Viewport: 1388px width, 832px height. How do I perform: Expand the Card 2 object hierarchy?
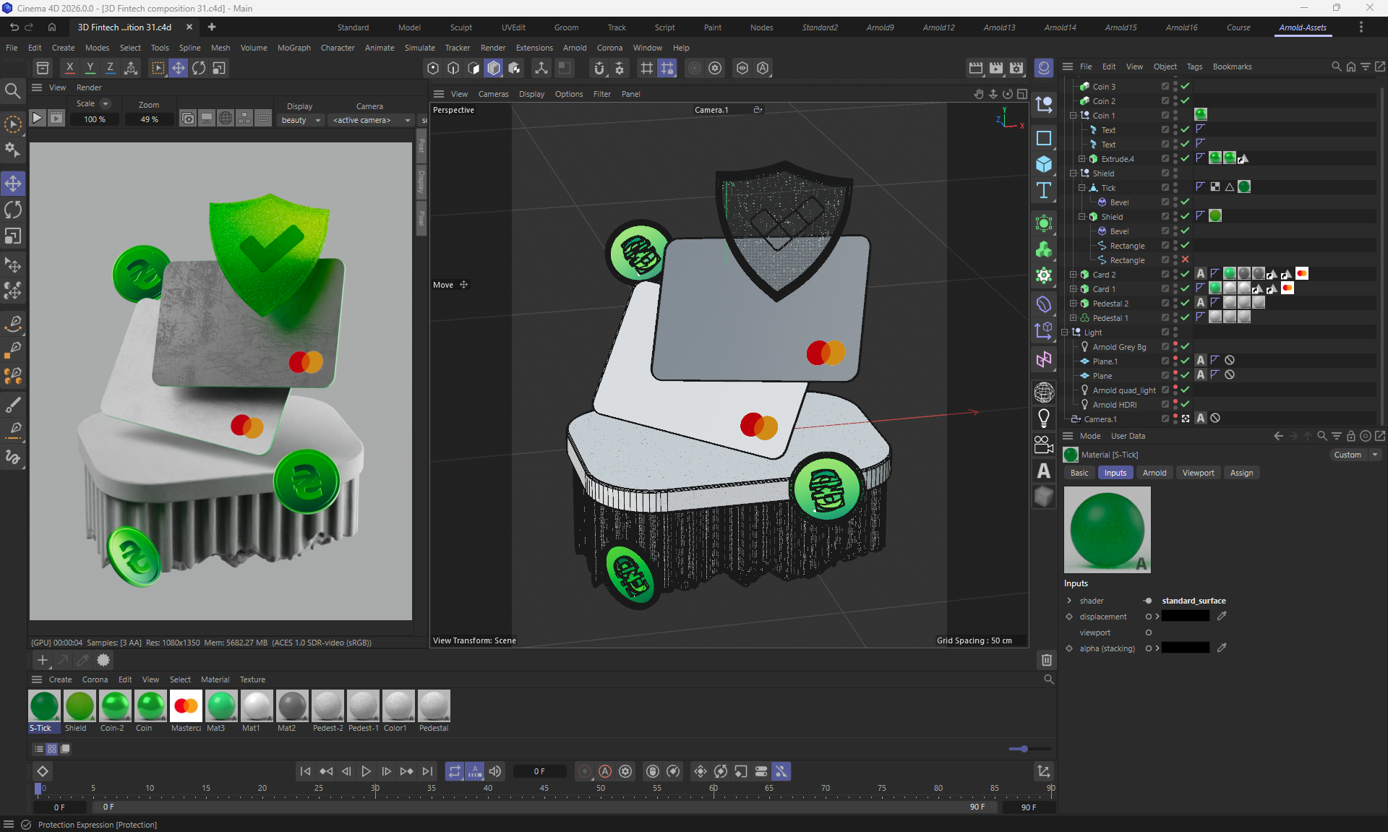[x=1074, y=275]
